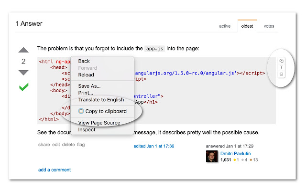
Task: Click the delete link under the answer
Action: 68,145
